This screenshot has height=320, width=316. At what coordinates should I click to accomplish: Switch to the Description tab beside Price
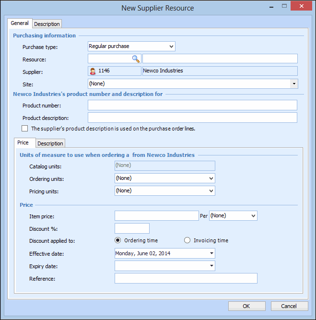pos(50,143)
